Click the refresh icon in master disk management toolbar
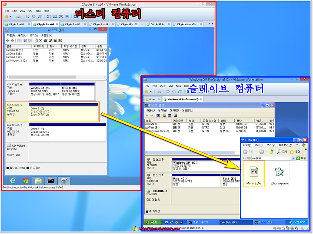This screenshot has height=234, width=313. [x=36, y=41]
